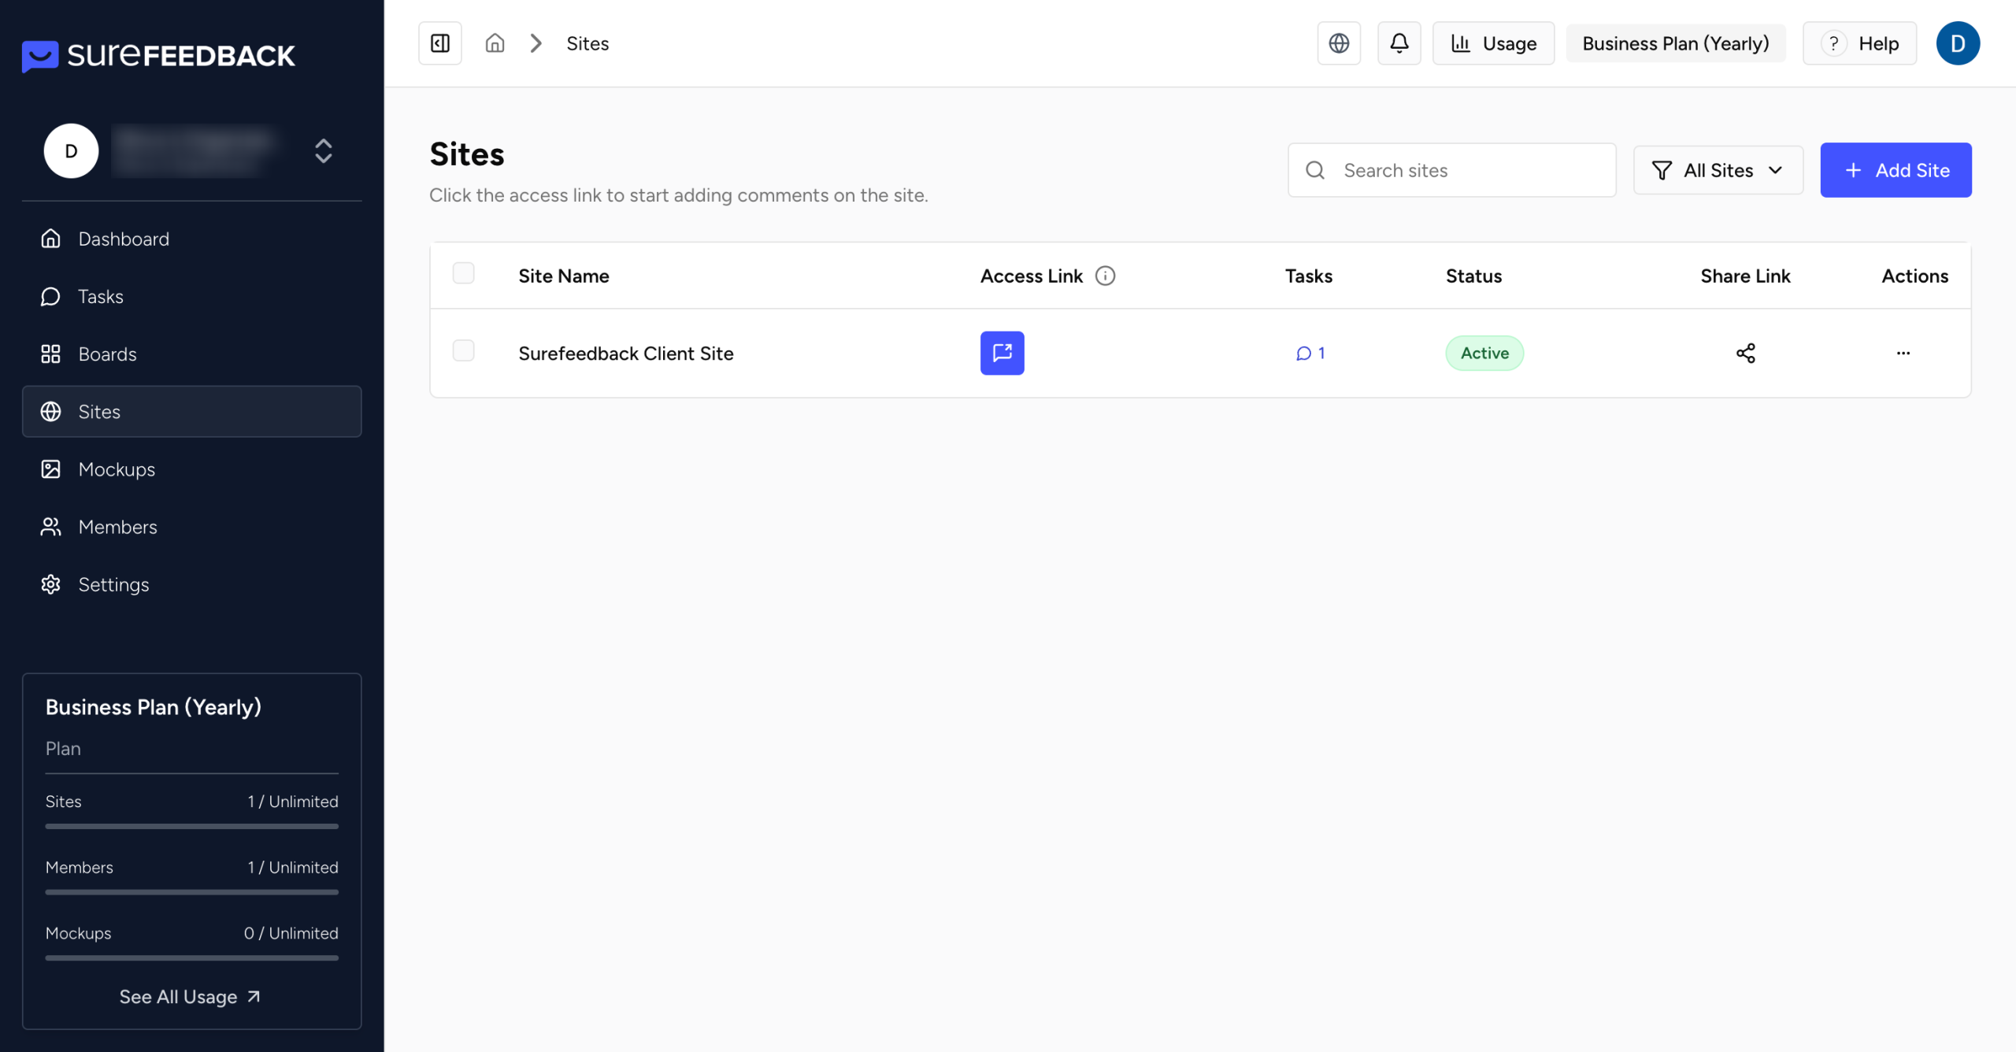Open the workspace switcher chevrons
Screen dimensions: 2016x1052
click(x=323, y=150)
